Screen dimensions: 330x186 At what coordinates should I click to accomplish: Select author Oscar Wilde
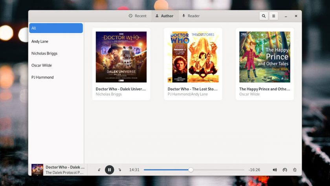coord(56,65)
